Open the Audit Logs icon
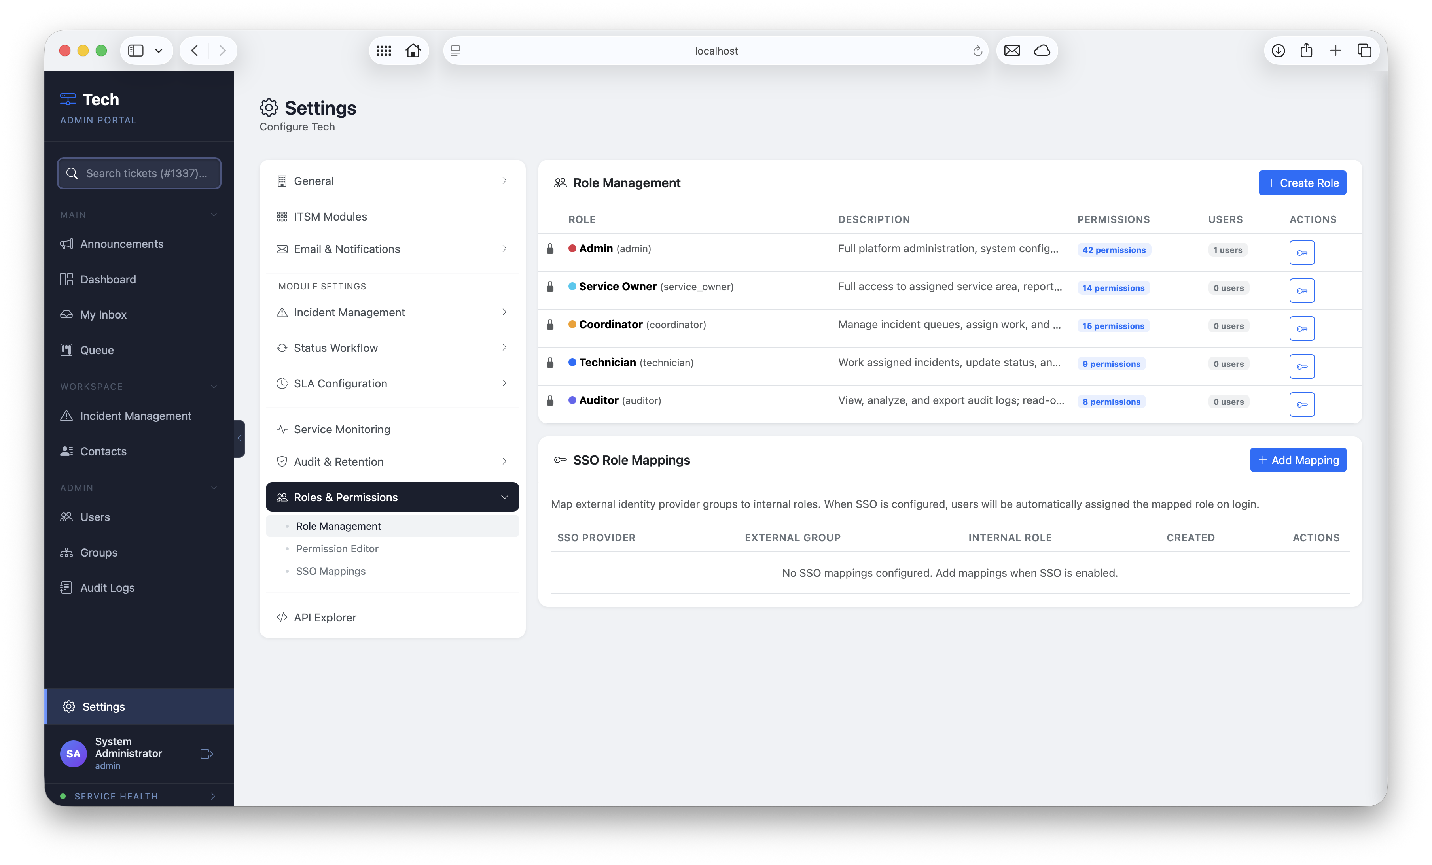 click(67, 587)
